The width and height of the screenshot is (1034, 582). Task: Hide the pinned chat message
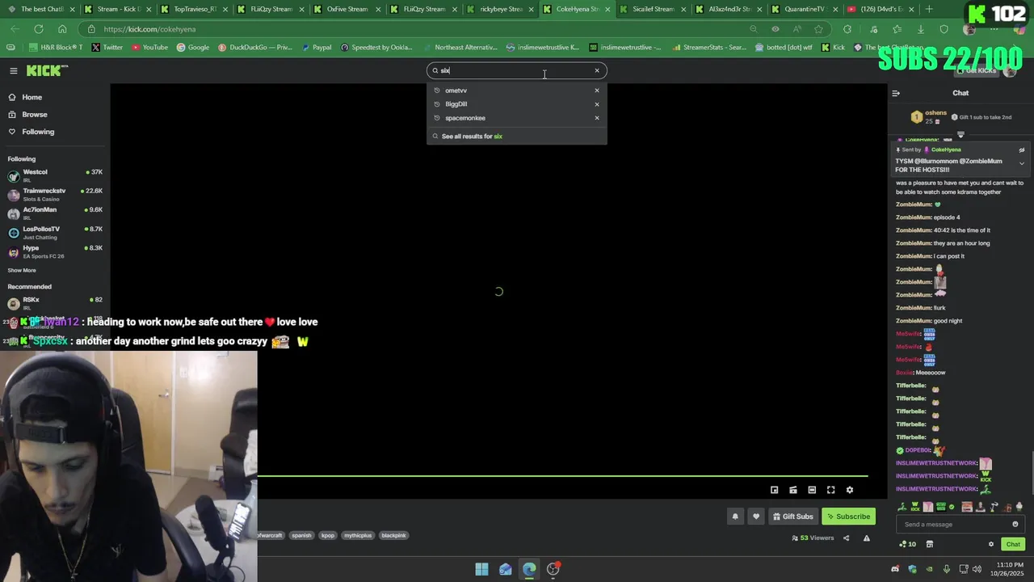click(x=1021, y=150)
